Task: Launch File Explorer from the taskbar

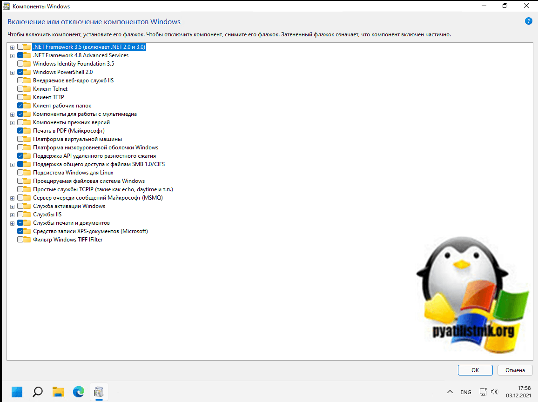Action: [58, 392]
